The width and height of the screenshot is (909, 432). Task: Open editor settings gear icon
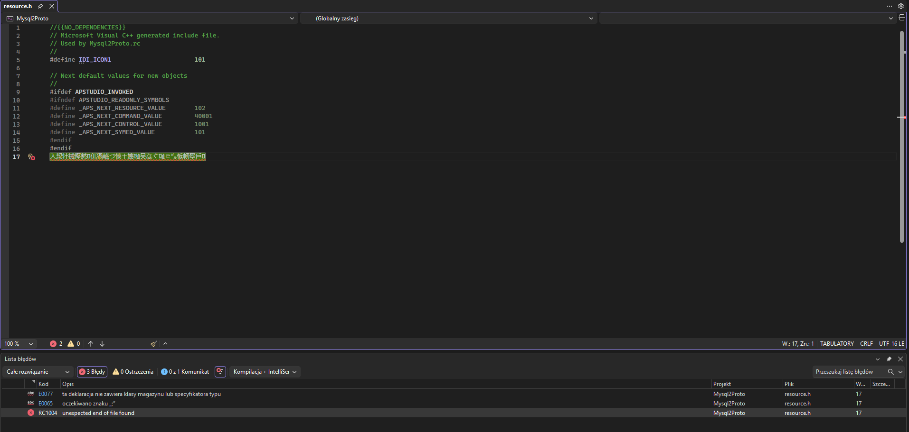900,6
